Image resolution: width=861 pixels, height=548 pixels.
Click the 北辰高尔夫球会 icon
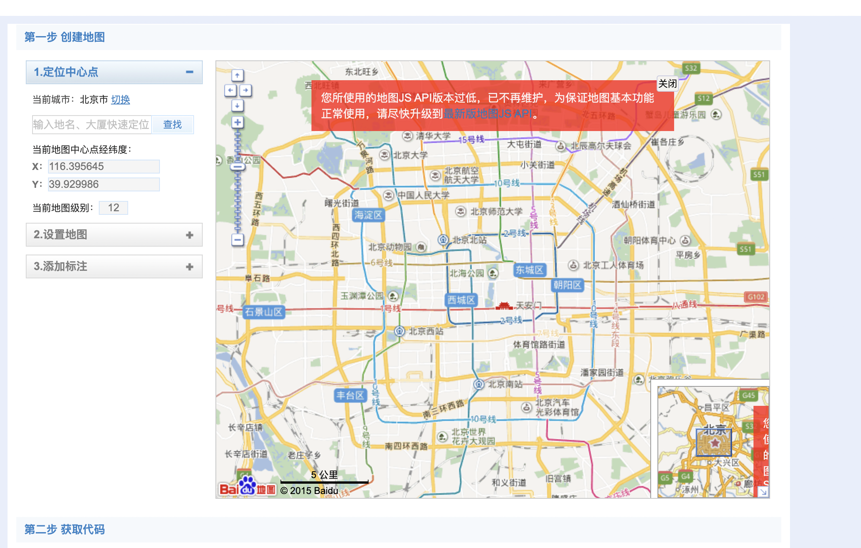560,146
